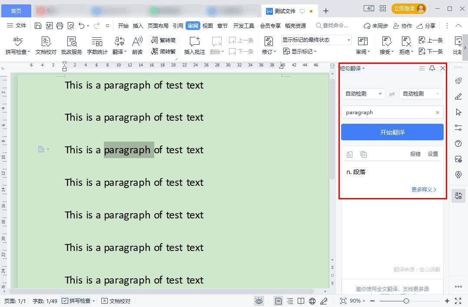Click 开始翻译 (Start Translation) button
Image resolution: width=468 pixels, height=307 pixels.
coord(392,132)
